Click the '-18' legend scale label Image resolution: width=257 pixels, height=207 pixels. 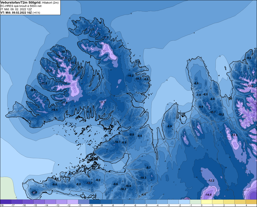pos(2,205)
